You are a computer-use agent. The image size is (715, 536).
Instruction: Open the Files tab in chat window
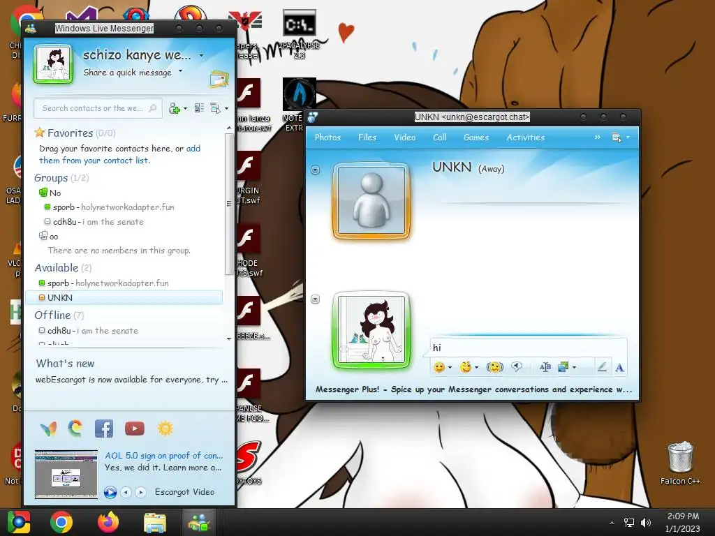[367, 137]
